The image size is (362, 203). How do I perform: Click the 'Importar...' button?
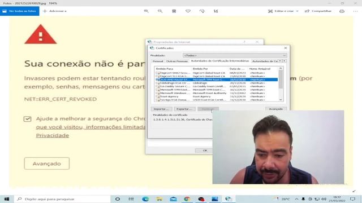(161, 109)
